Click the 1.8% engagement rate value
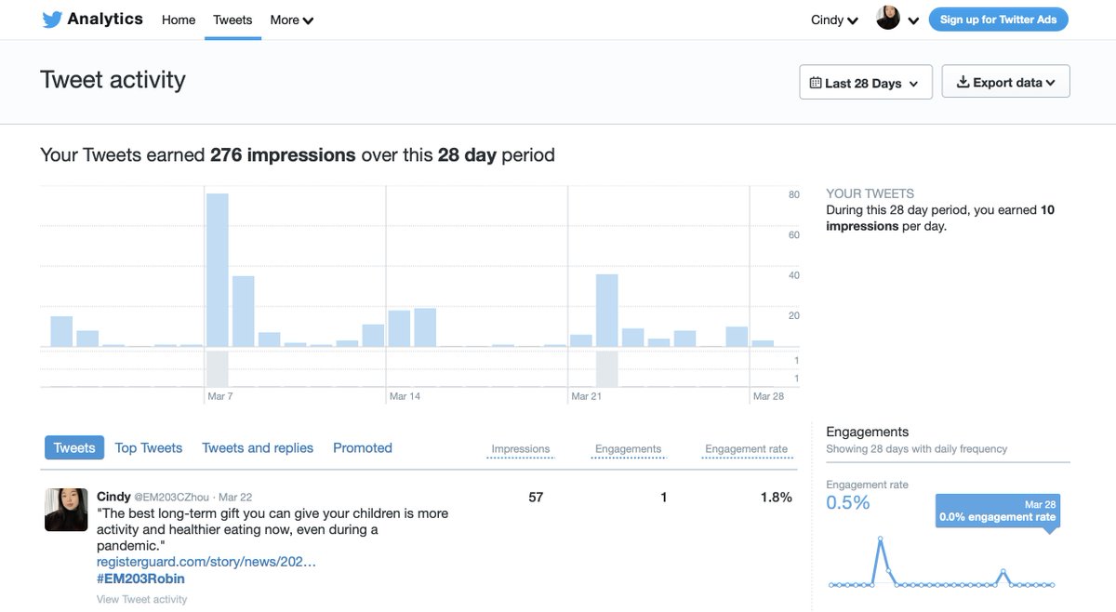The width and height of the screenshot is (1116, 612). [x=777, y=498]
